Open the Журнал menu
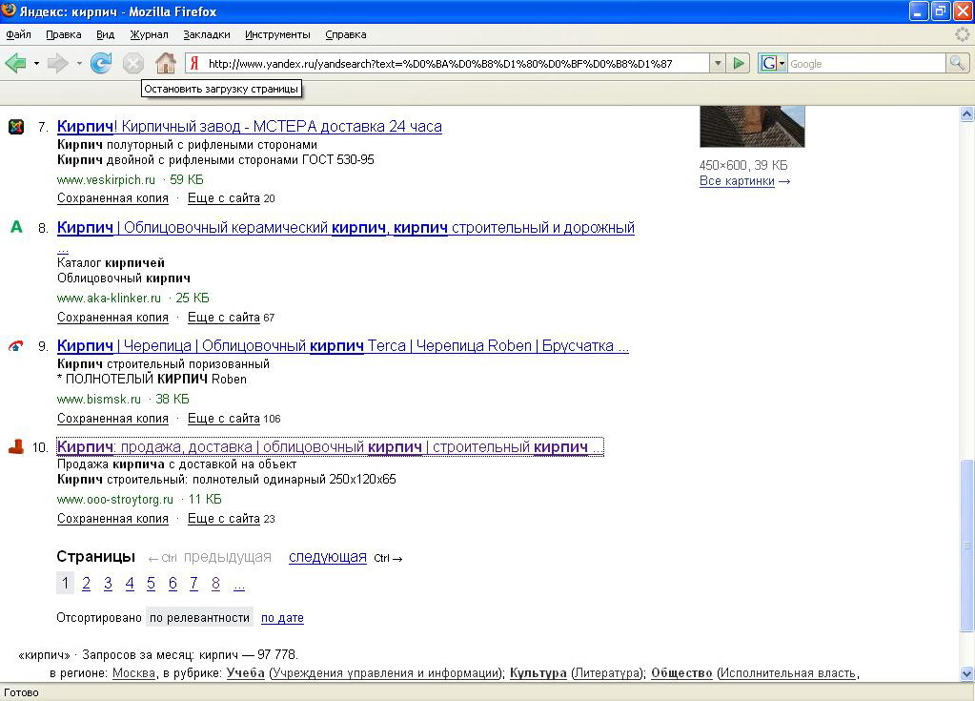The image size is (975, 701). coord(149,35)
